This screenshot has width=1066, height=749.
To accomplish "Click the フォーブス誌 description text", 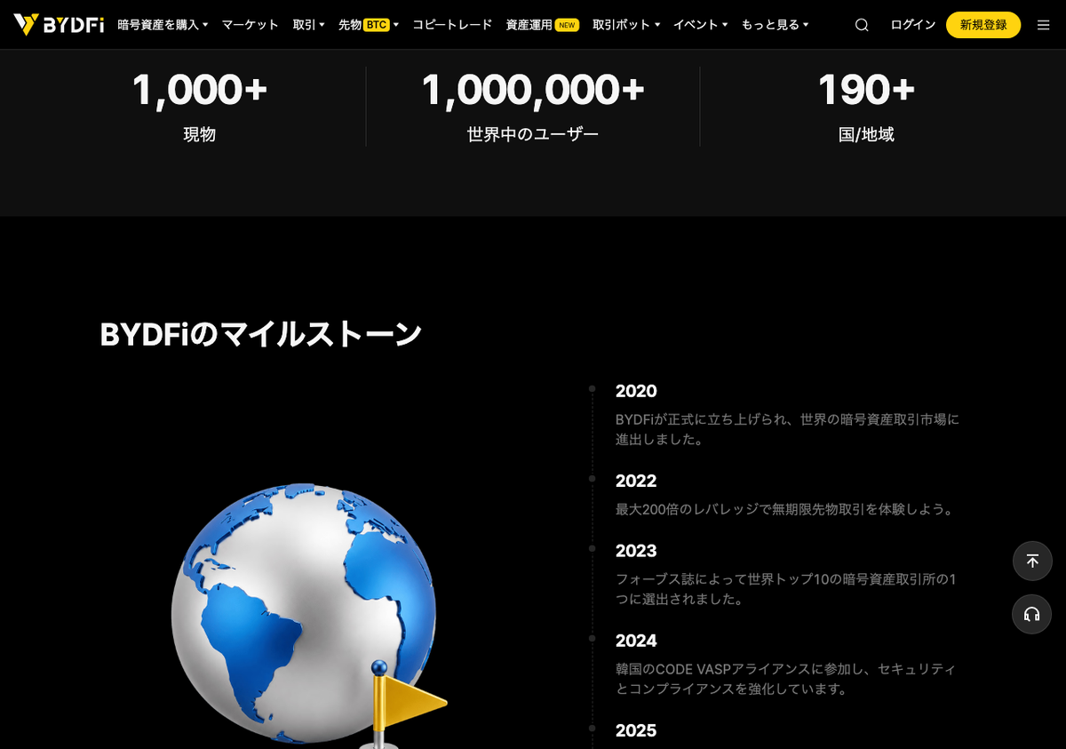I will [x=786, y=589].
